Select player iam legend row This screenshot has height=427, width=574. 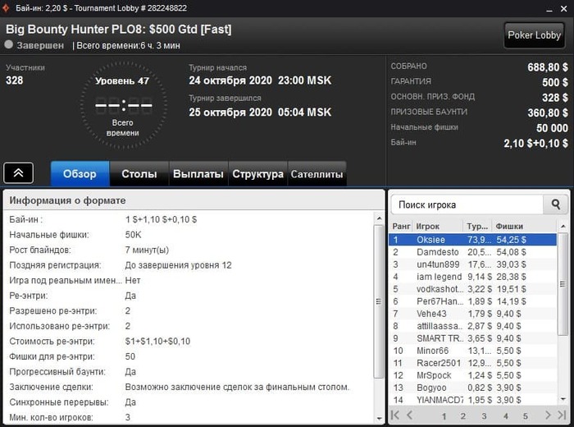pyautogui.click(x=472, y=277)
